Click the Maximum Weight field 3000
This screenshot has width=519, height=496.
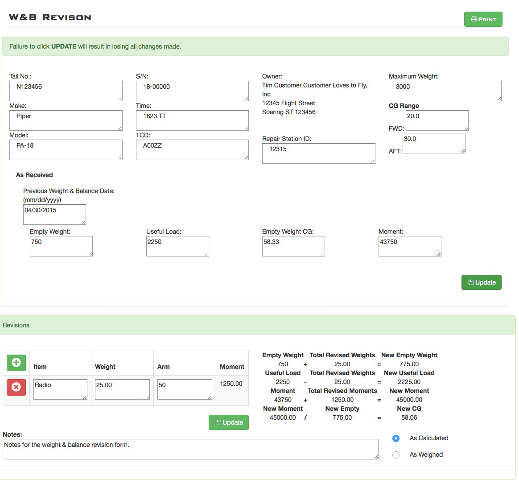coord(445,91)
